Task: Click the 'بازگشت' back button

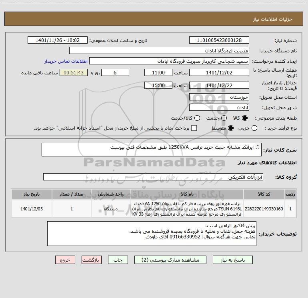Action: (92, 260)
